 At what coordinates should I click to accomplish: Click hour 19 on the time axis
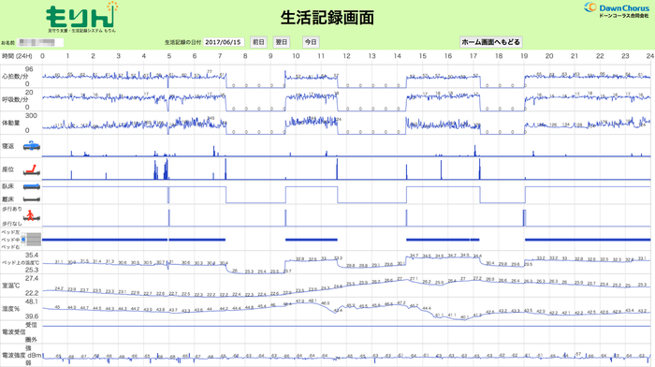pos(524,56)
